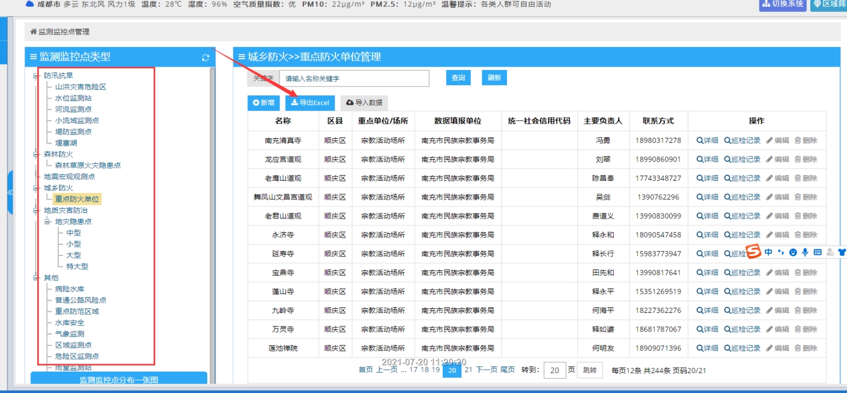The width and height of the screenshot is (847, 393).
Task: Click the 查询 search button
Action: 459,78
